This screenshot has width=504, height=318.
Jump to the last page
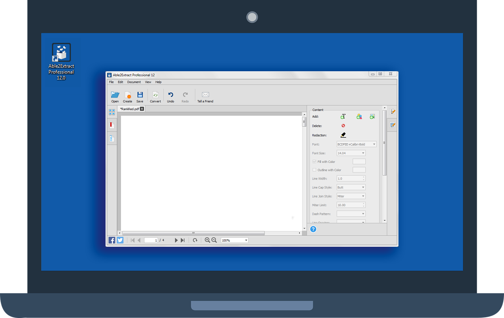tap(182, 240)
